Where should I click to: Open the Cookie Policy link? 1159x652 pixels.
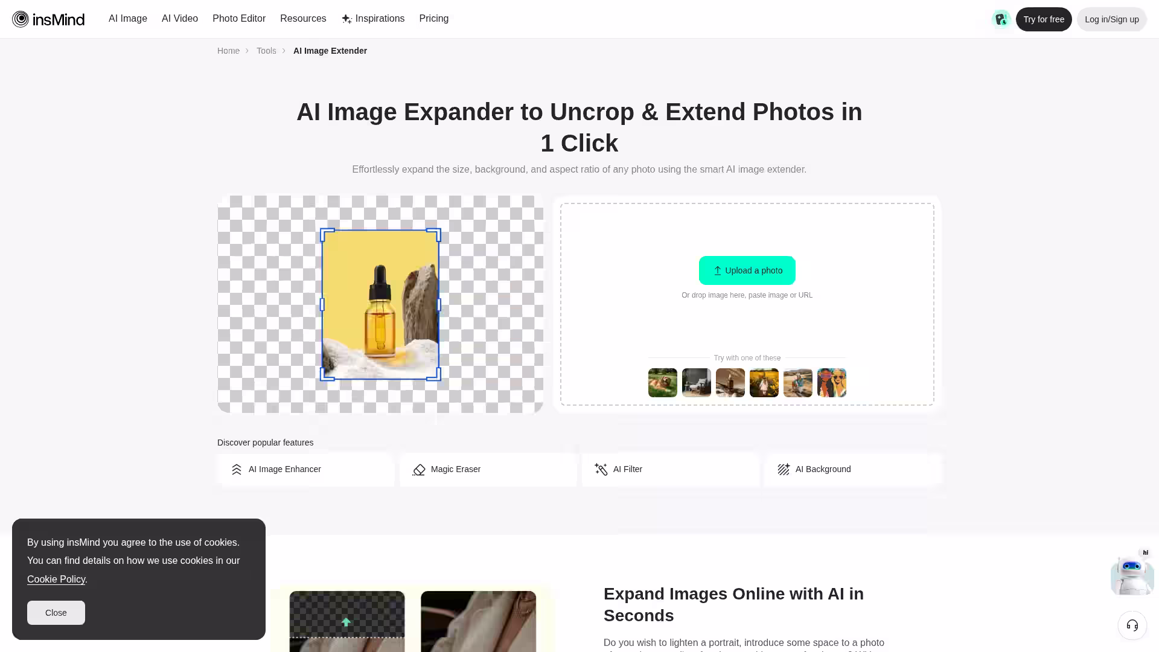(56, 580)
